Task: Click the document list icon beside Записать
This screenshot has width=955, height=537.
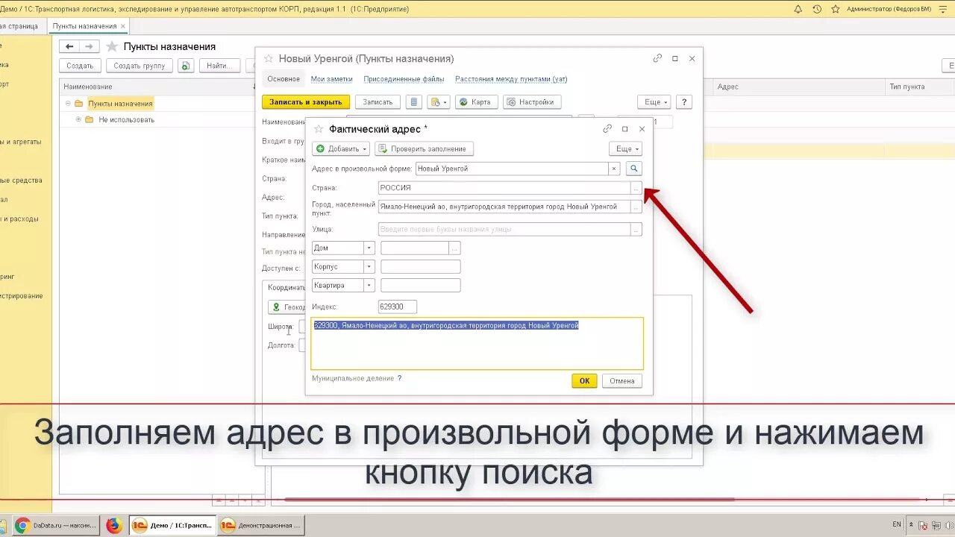Action: pyautogui.click(x=415, y=102)
